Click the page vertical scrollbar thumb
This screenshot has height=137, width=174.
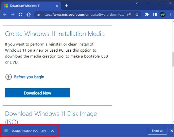173,59
